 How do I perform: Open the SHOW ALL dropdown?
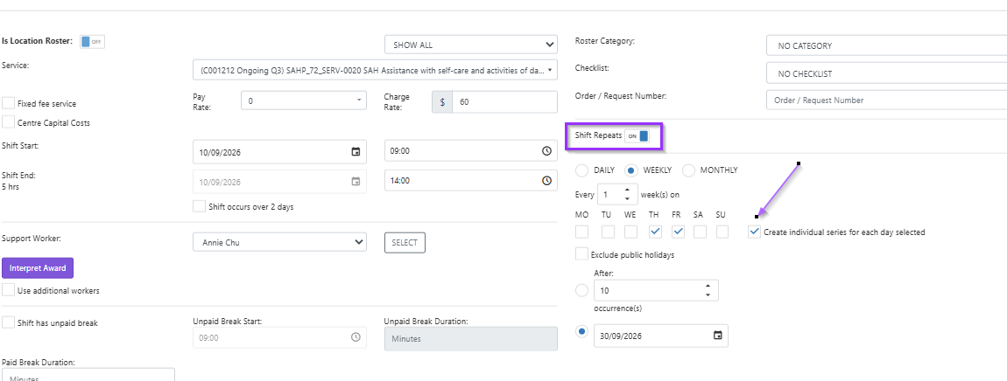[471, 45]
